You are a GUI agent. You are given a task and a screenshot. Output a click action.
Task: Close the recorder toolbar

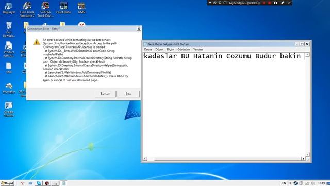pyautogui.click(x=289, y=3)
